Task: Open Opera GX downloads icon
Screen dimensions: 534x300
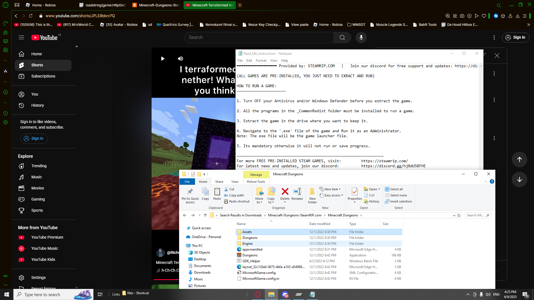Action: tap(518, 16)
